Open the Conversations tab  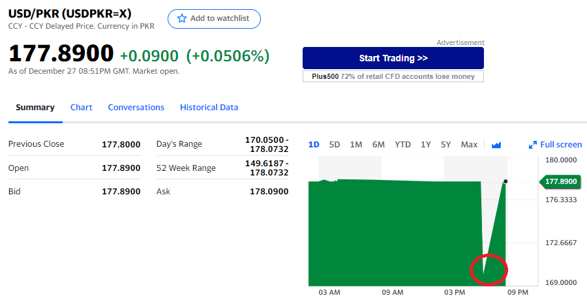[x=136, y=108]
